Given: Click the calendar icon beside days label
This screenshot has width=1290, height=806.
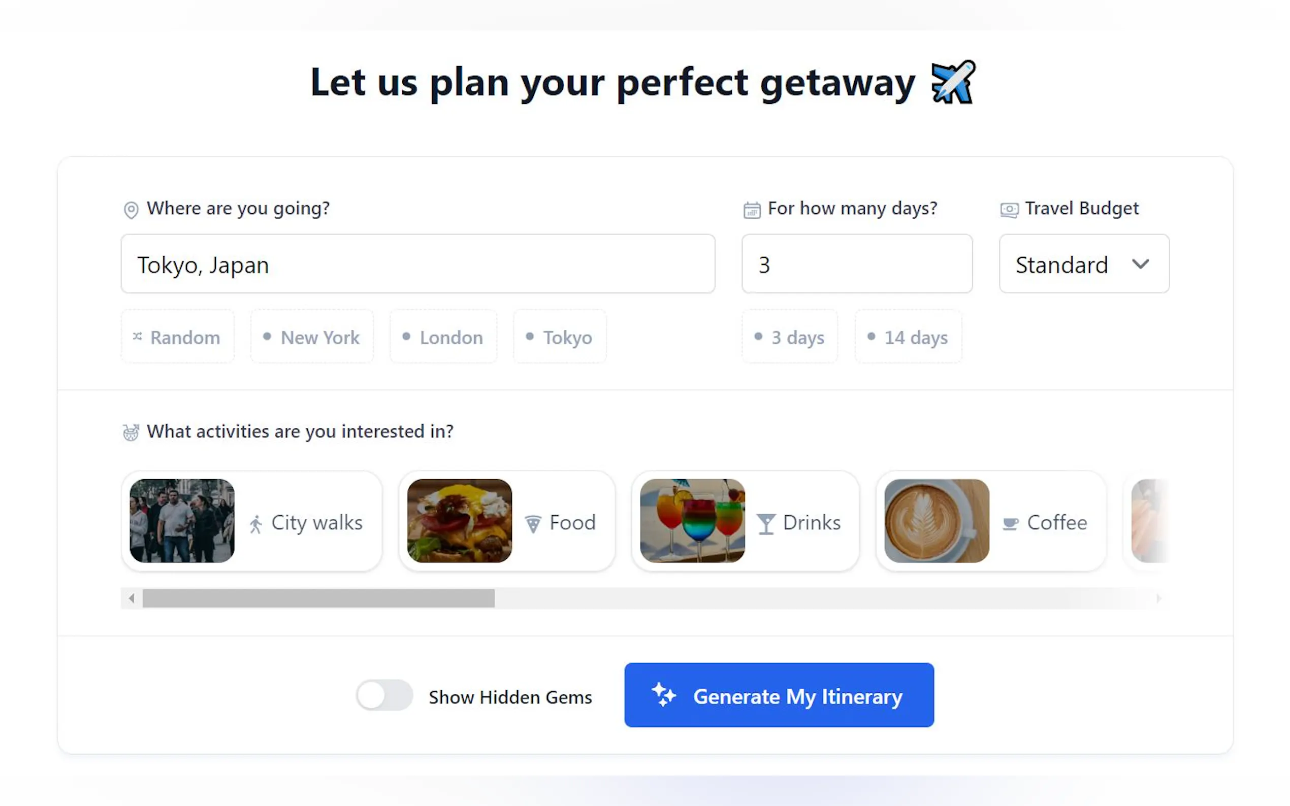Looking at the screenshot, I should [752, 210].
